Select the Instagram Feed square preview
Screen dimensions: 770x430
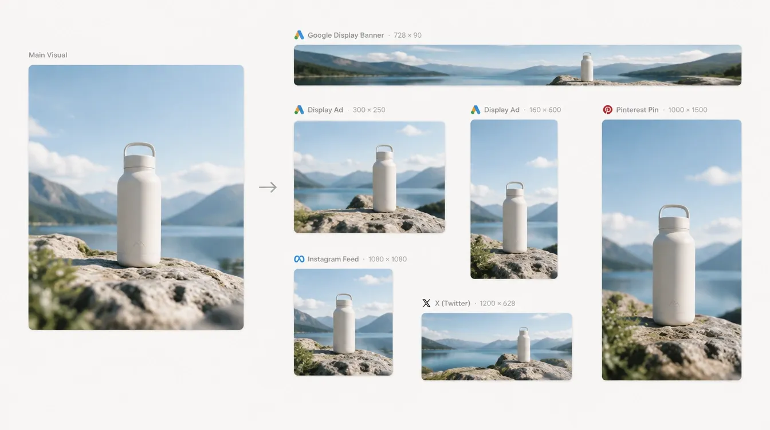[x=343, y=322]
